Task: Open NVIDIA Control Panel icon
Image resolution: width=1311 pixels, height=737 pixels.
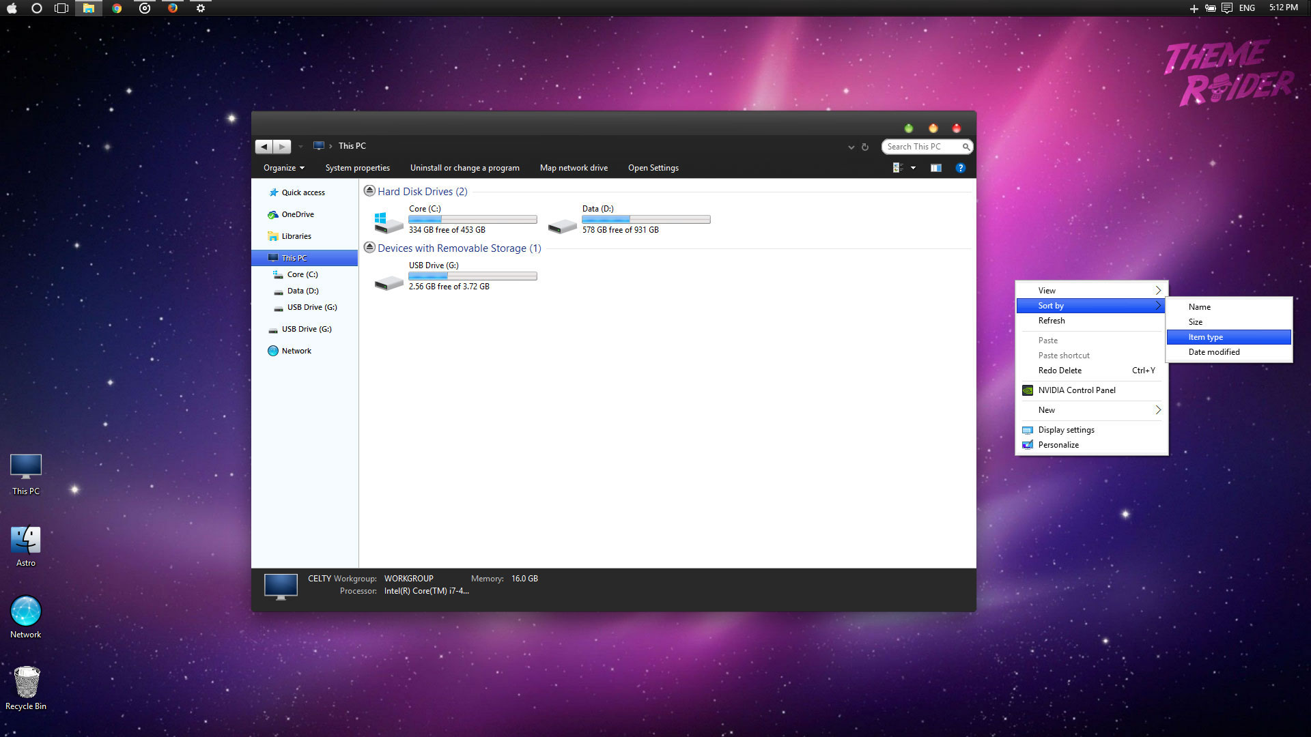Action: (1028, 390)
